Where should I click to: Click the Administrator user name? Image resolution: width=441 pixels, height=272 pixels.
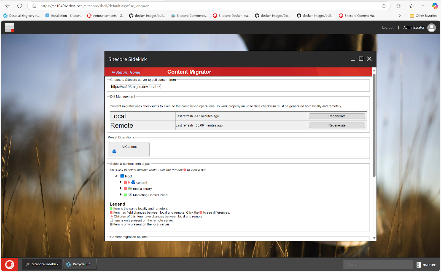414,28
